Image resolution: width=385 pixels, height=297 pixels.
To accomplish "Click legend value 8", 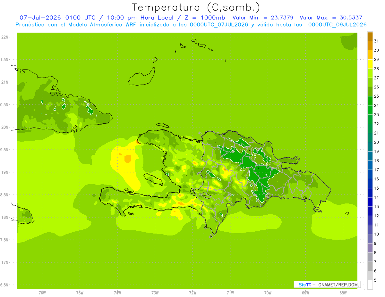I will (x=375, y=252).
